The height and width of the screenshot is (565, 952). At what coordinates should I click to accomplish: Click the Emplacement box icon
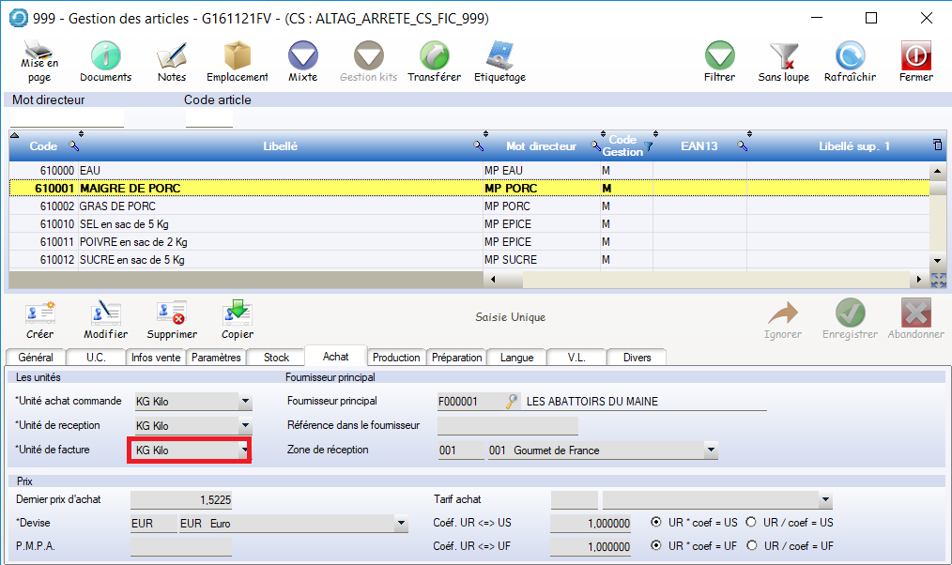(237, 56)
